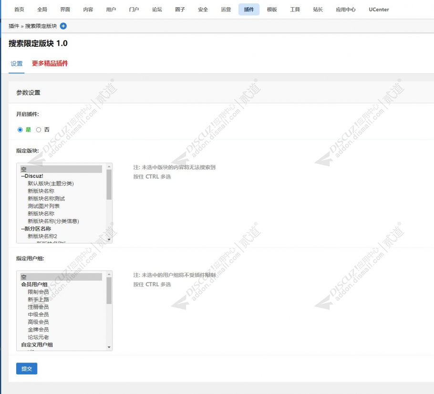Select the --新分区名称 category row
The width and height of the screenshot is (434, 394).
point(61,229)
